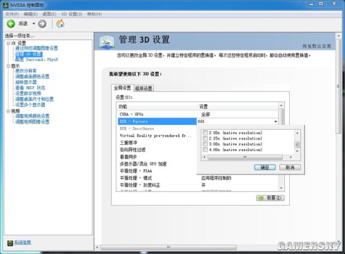Check the 2.00x native resolution box
Screen dimensions: 345x254
205,133
